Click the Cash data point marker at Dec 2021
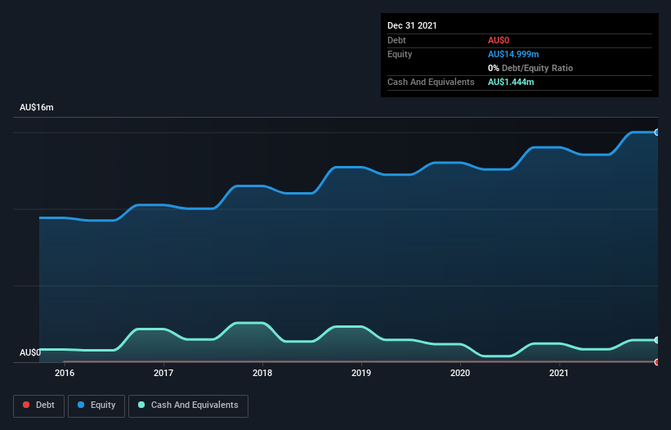The height and width of the screenshot is (430, 671). coord(657,340)
